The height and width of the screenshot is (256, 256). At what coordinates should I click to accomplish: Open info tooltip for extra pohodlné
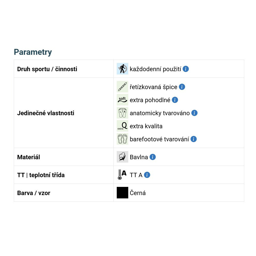175,100
